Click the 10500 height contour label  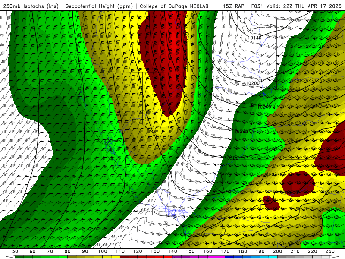coord(291,193)
